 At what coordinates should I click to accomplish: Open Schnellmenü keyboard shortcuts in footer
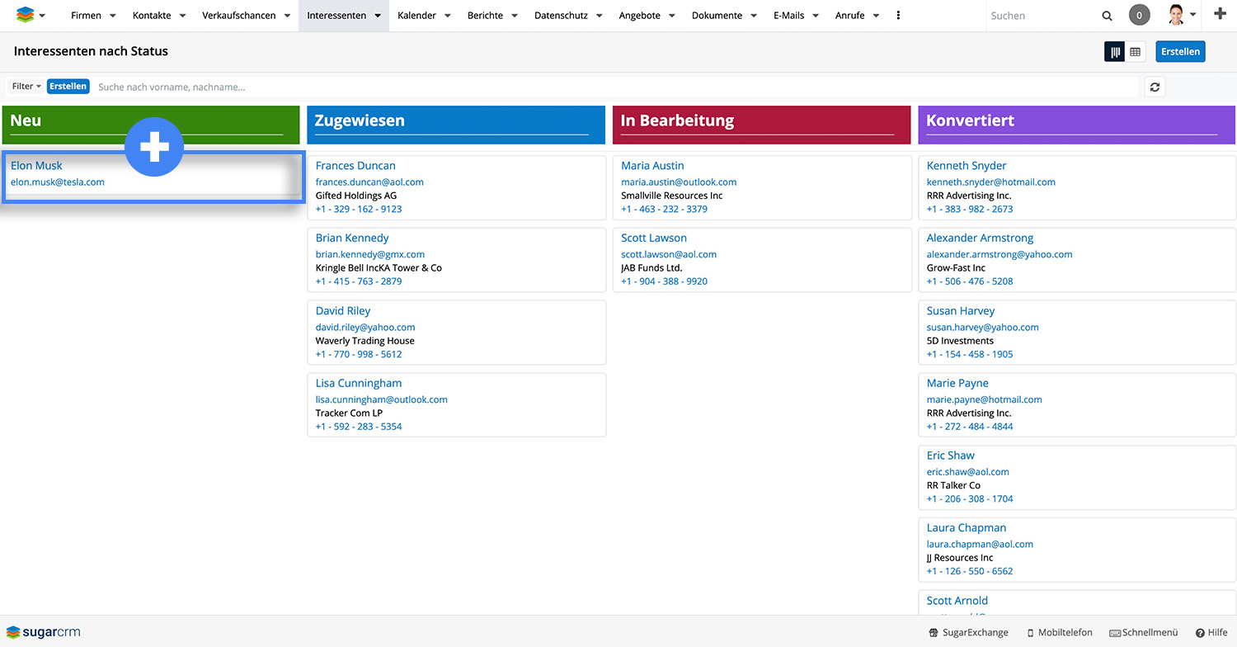[1143, 632]
